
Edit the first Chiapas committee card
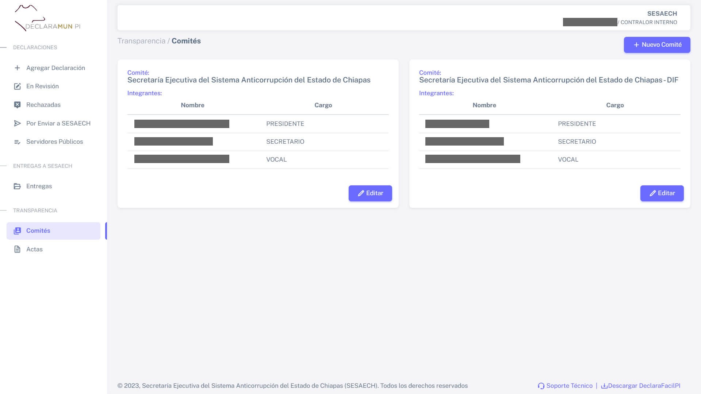370,193
